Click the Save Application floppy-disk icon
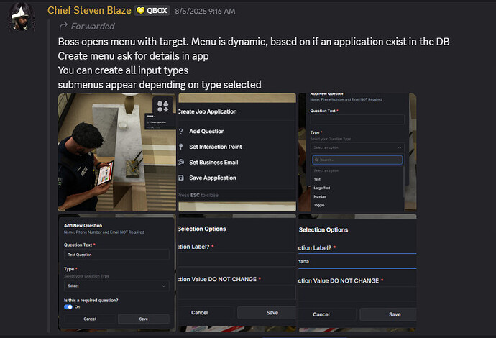Screen dimensions: 496x338 pos(181,178)
